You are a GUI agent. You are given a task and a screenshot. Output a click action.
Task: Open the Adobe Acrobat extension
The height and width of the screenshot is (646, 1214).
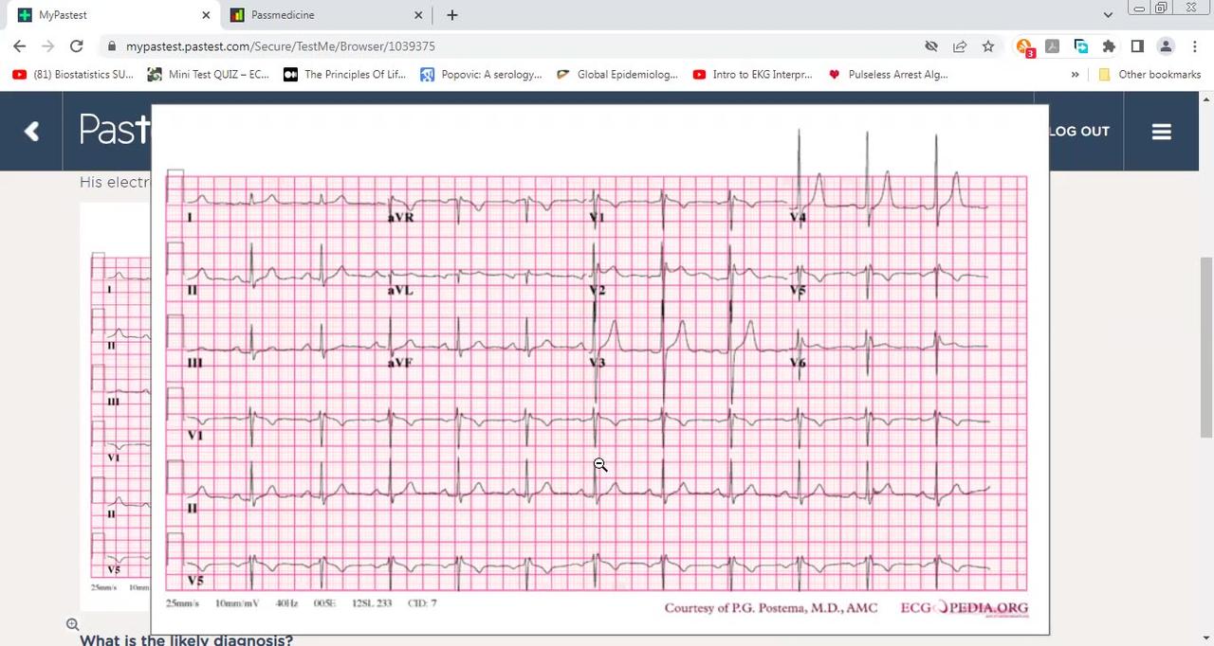pyautogui.click(x=1053, y=45)
